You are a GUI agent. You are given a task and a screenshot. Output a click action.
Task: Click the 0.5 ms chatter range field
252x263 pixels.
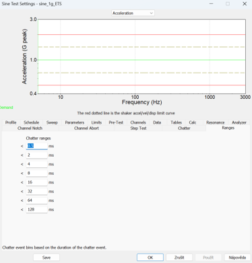(x=36, y=146)
